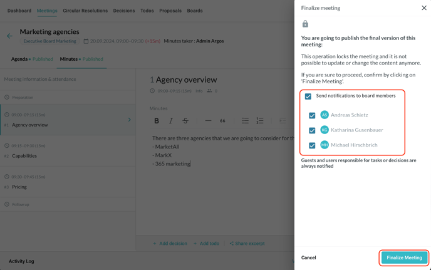Apply italic formatting in minutes editor
The width and height of the screenshot is (431, 270).
[x=171, y=121]
